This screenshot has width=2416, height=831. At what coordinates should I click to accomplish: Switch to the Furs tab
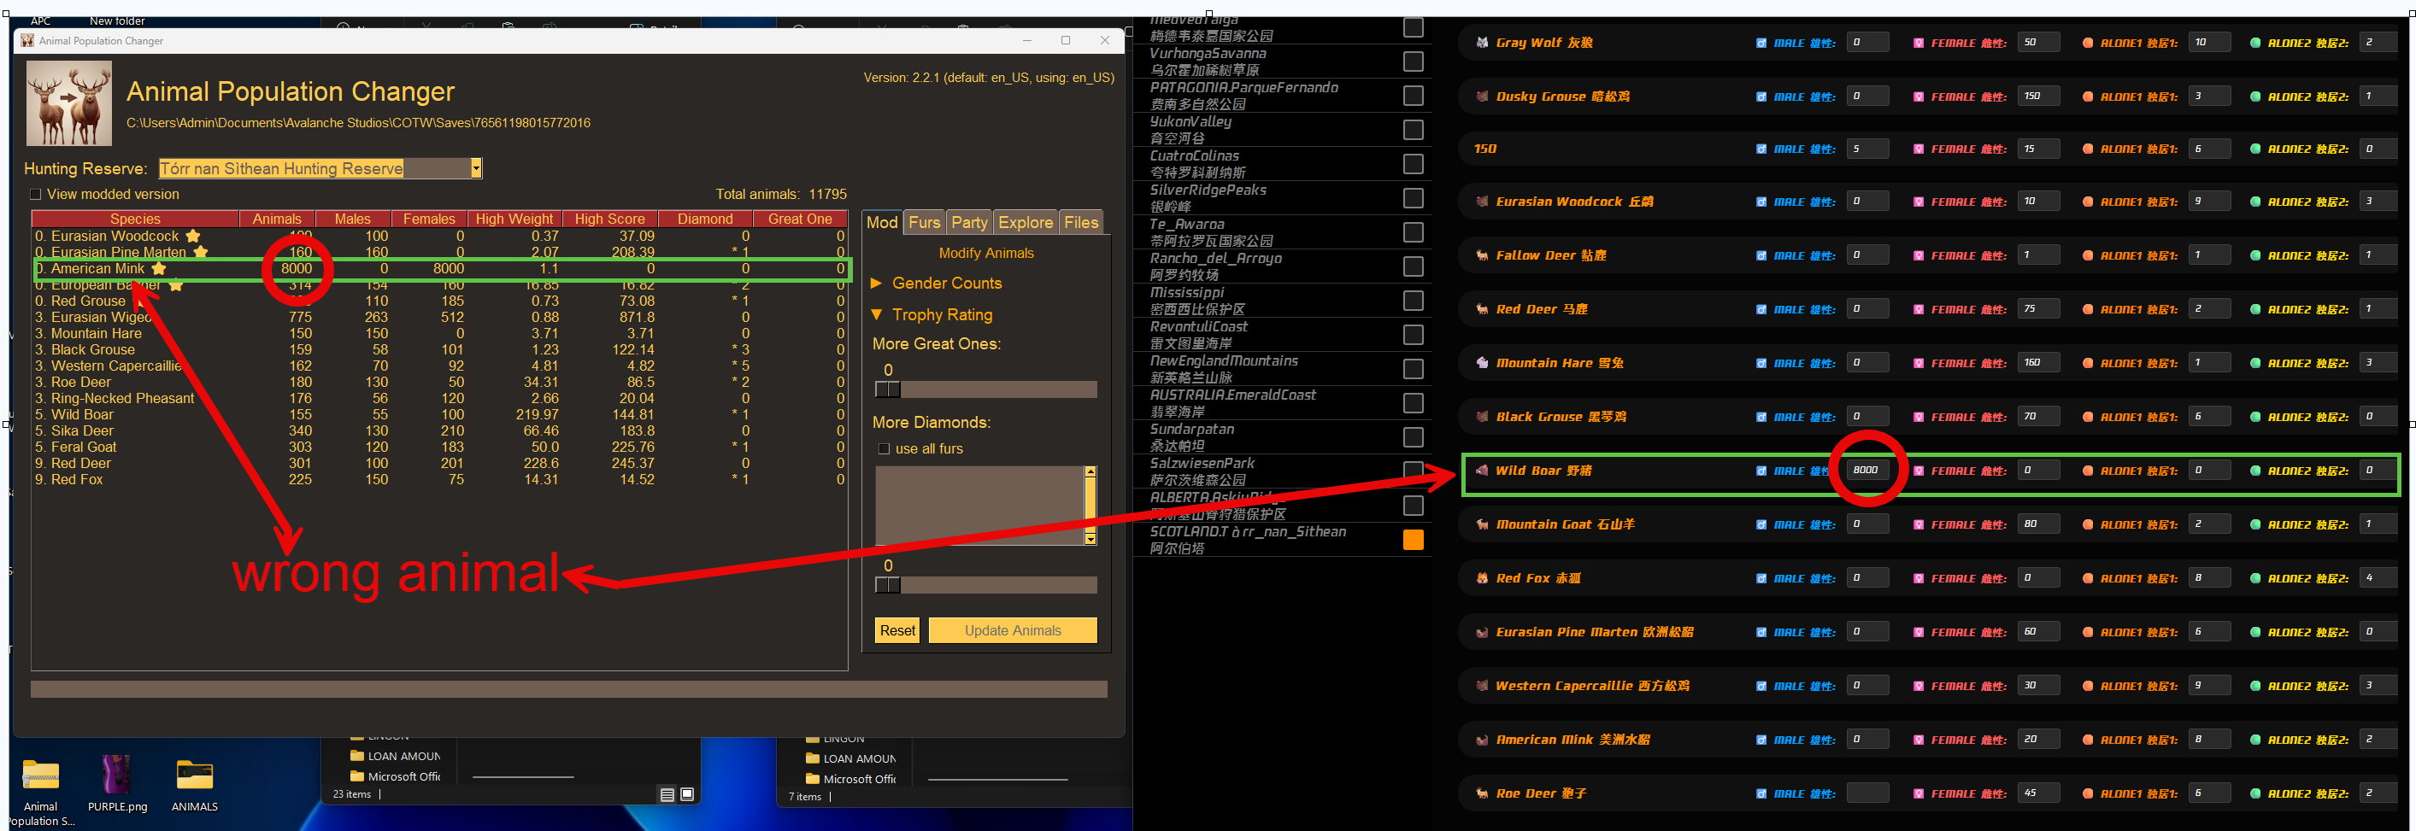coord(924,222)
